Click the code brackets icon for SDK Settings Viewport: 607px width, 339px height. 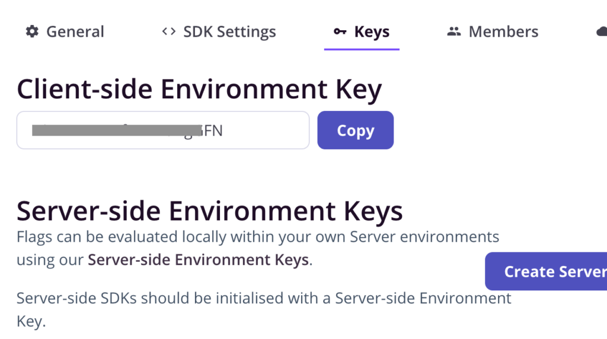[169, 31]
